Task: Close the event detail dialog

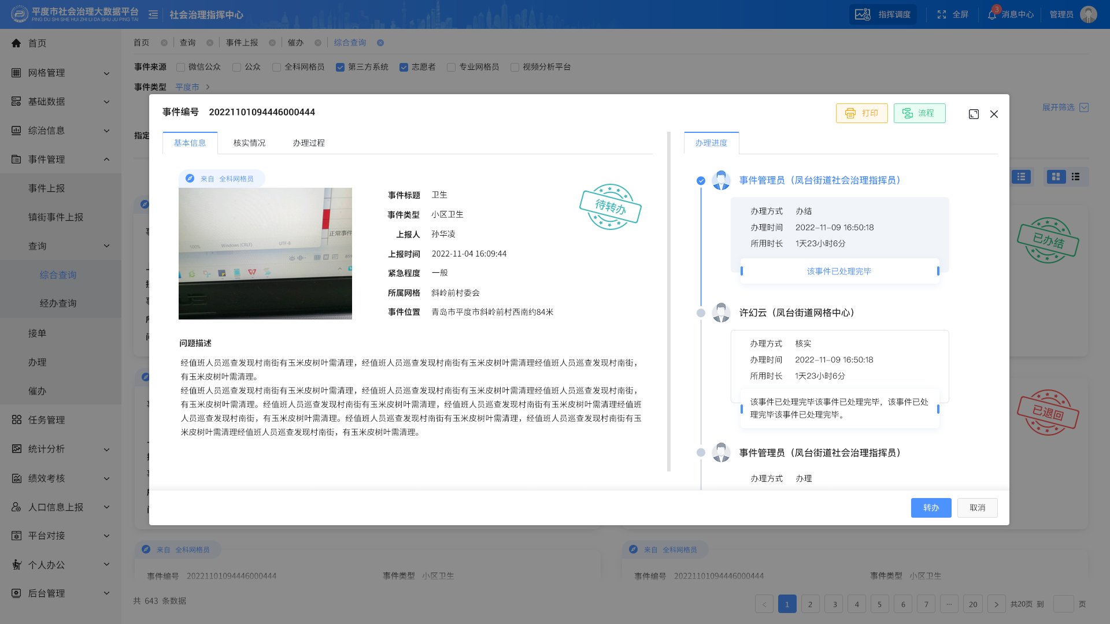Action: coord(994,114)
